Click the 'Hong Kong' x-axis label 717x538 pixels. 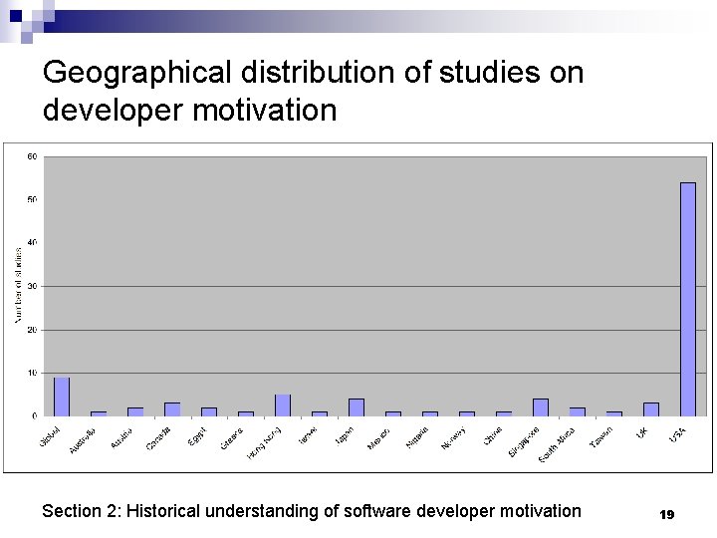264,442
